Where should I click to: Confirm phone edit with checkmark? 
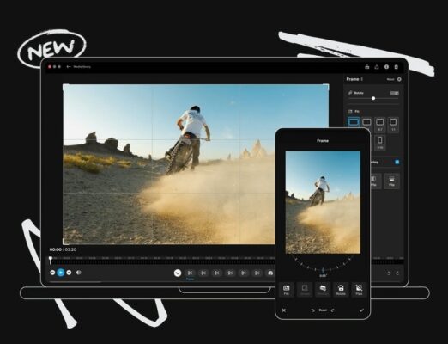[361, 310]
